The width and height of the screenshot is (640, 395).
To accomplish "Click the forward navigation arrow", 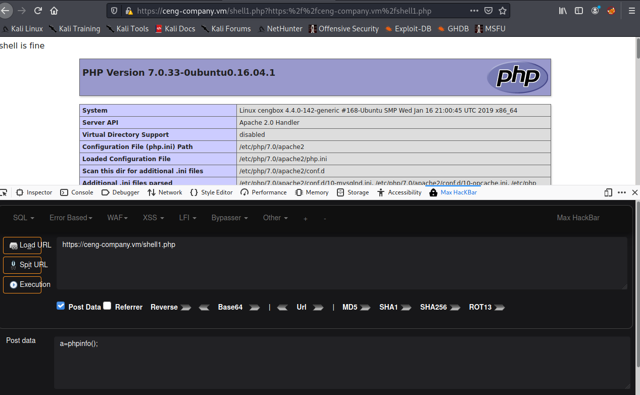I will pos(22,10).
